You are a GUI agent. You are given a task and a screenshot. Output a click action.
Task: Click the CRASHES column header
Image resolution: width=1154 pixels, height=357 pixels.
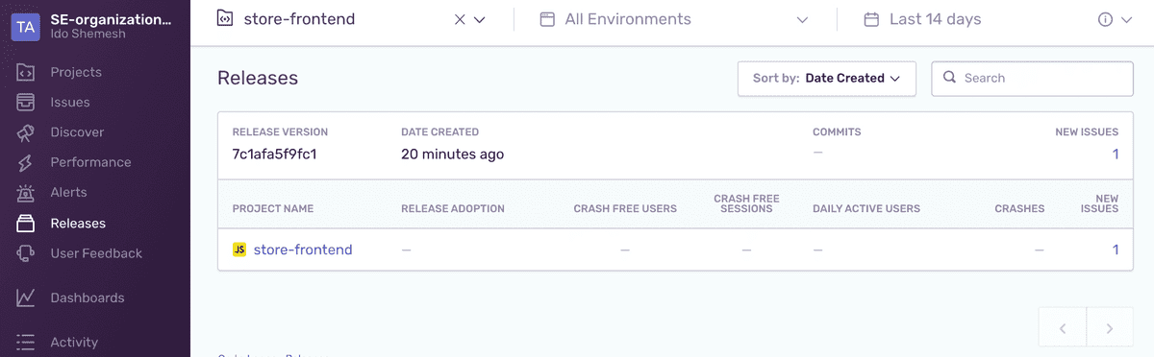[x=1019, y=208]
